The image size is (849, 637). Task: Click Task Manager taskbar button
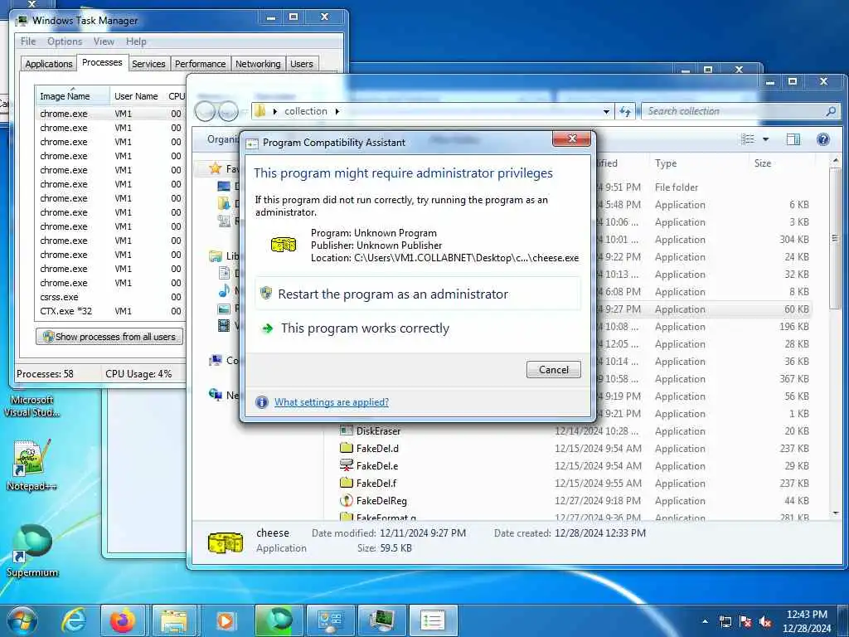381,620
